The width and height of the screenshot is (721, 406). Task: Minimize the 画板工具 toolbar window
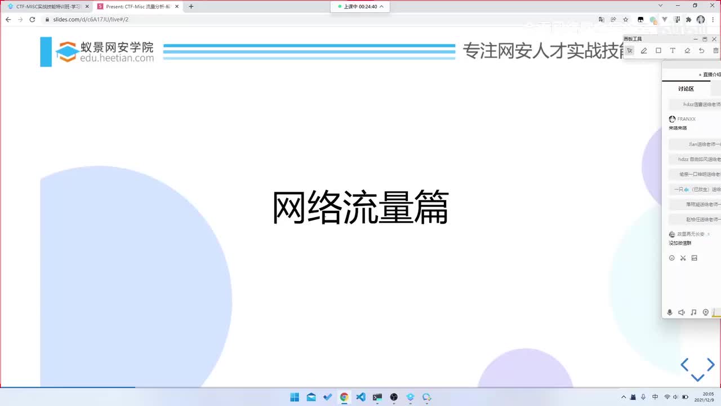[x=695, y=39]
